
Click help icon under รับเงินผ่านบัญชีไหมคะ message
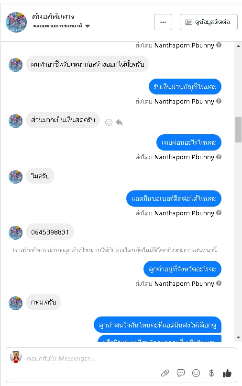pos(219,101)
